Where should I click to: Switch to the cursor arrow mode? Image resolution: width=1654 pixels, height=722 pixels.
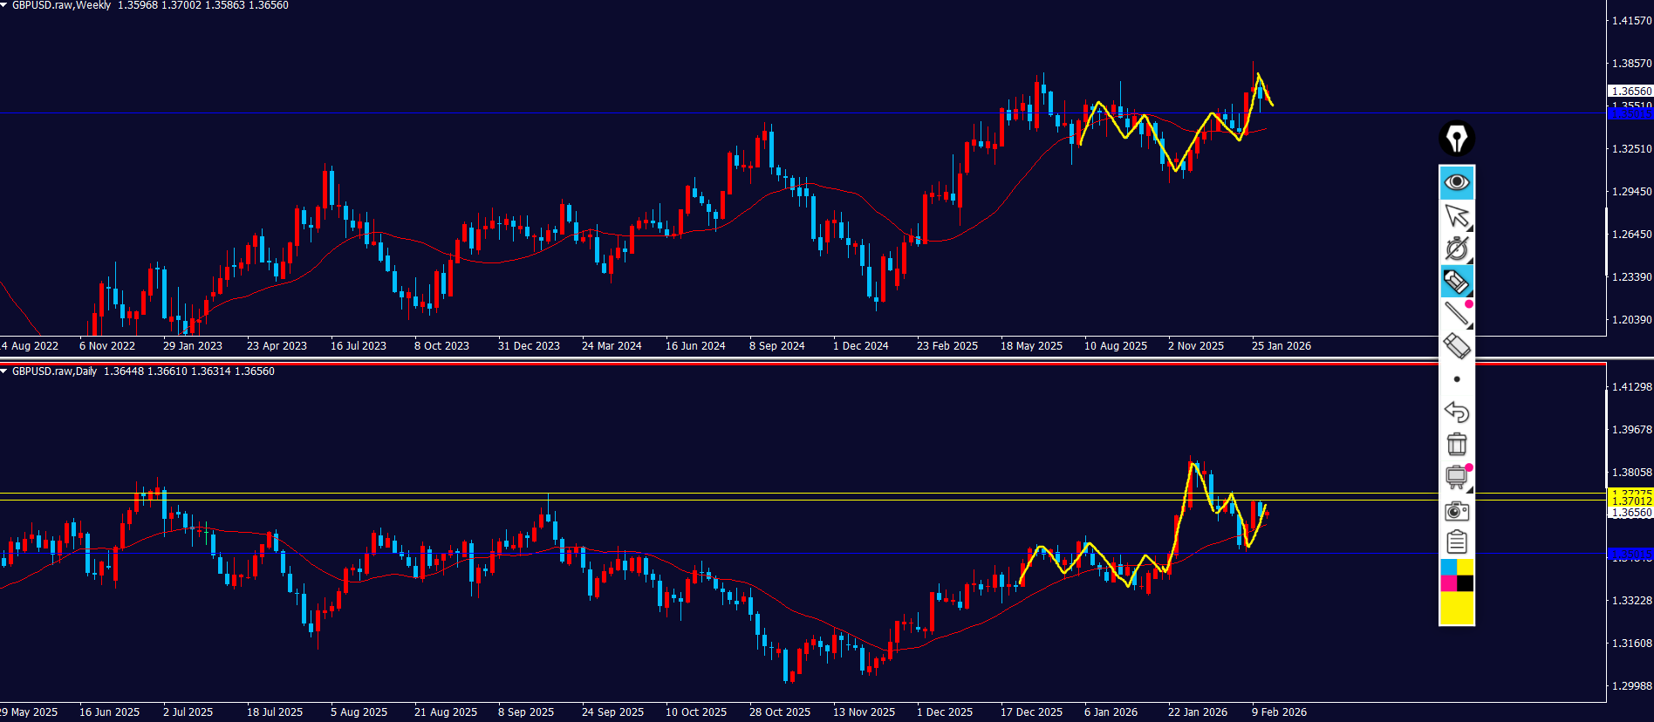1456,215
